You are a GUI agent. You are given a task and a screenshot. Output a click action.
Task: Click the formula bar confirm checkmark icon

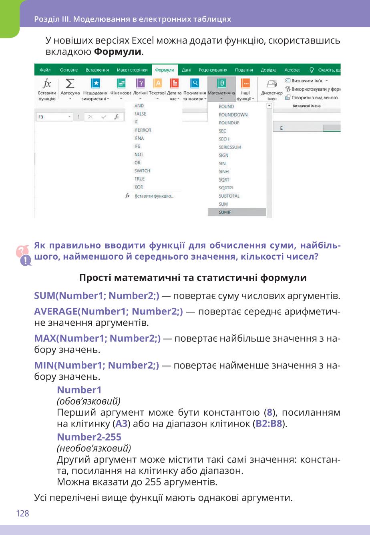(x=104, y=117)
